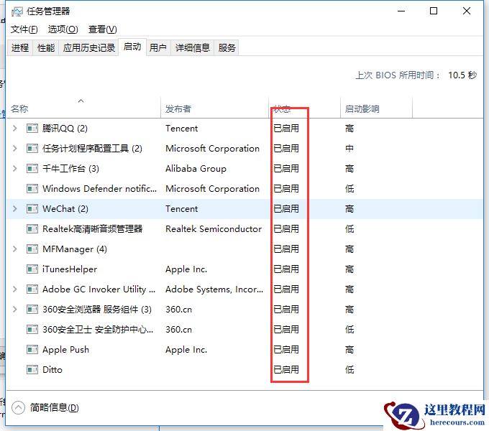Expand the 千牛工作台 (3) group
489x431 pixels.
coord(14,169)
